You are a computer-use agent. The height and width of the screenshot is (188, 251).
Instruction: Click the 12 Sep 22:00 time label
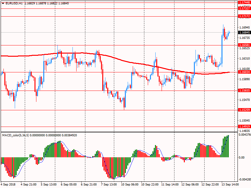210,185
